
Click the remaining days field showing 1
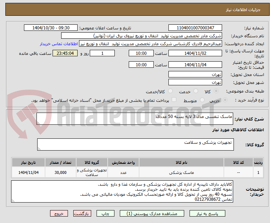tap(102, 53)
